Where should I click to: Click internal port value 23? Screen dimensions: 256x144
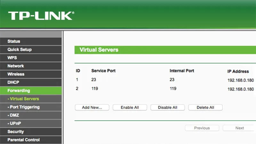click(172, 80)
